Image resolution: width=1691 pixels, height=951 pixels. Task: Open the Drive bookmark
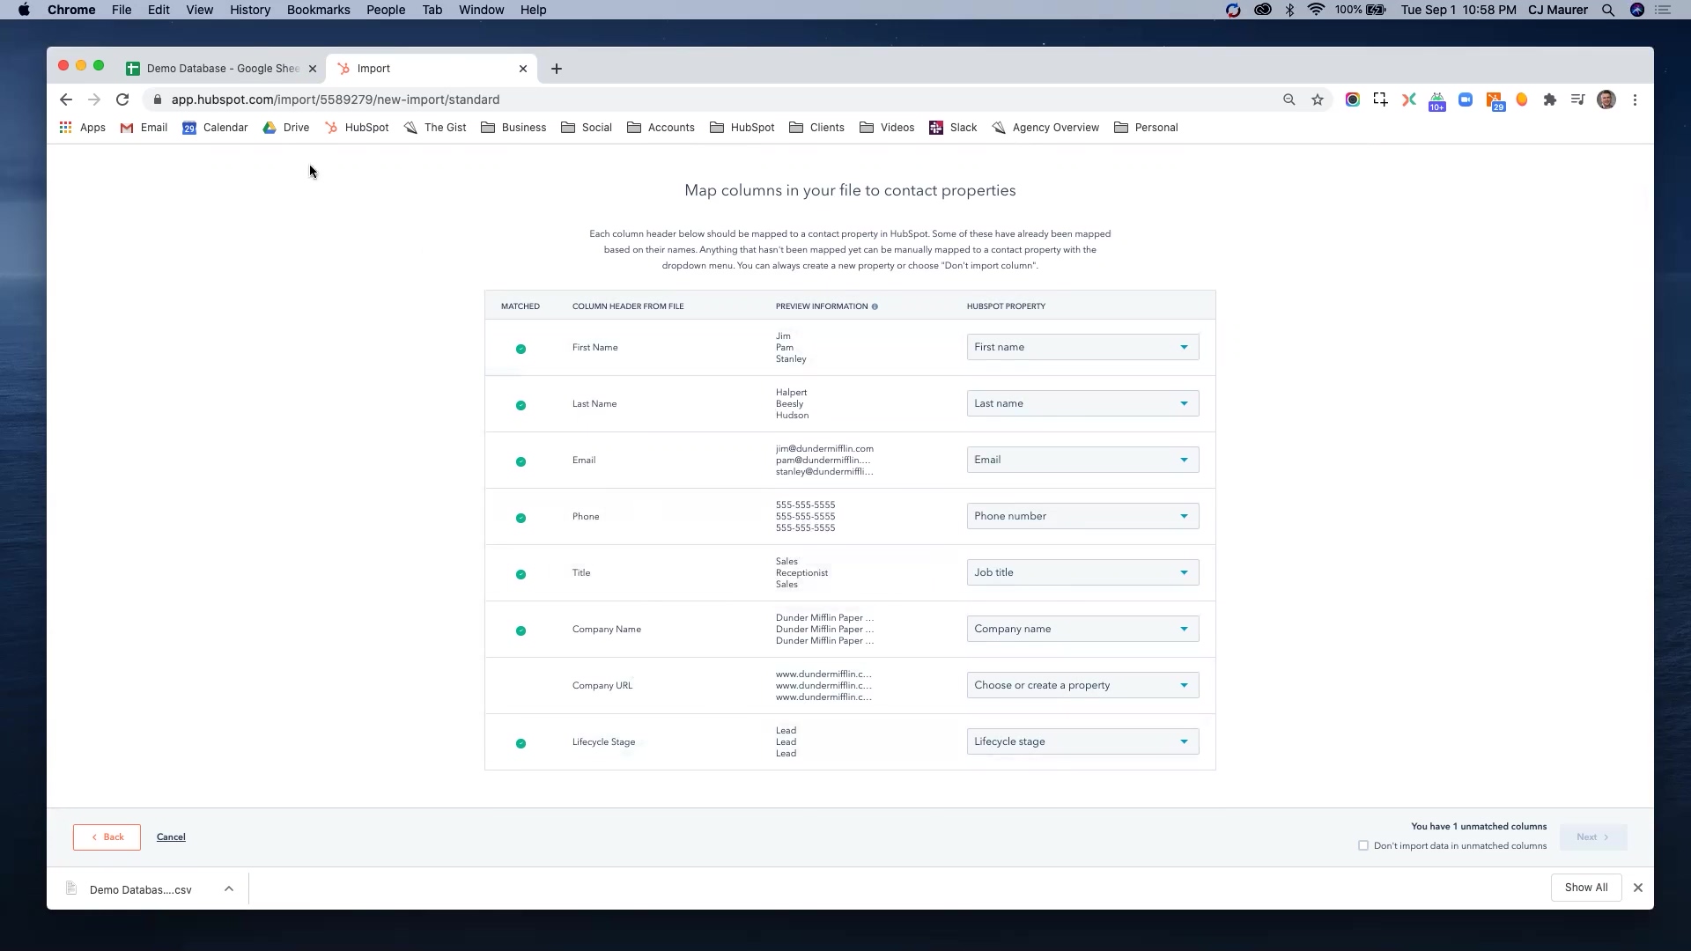286,128
